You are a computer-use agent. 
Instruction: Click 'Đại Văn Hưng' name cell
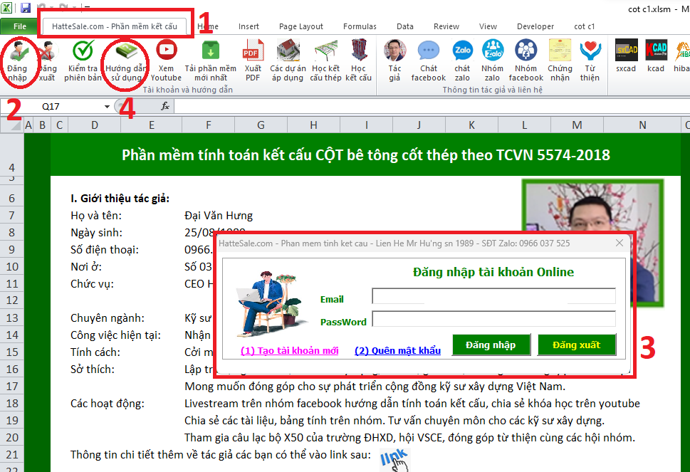point(219,216)
